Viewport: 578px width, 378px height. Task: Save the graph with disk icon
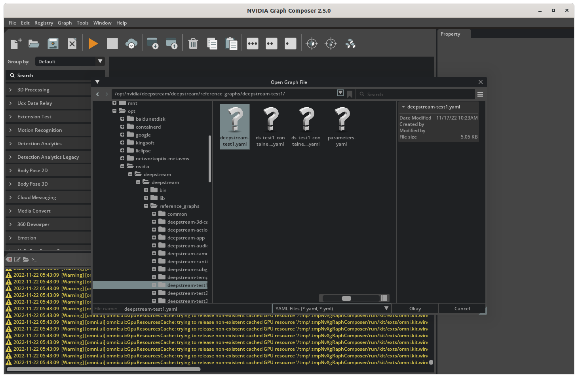pos(53,44)
